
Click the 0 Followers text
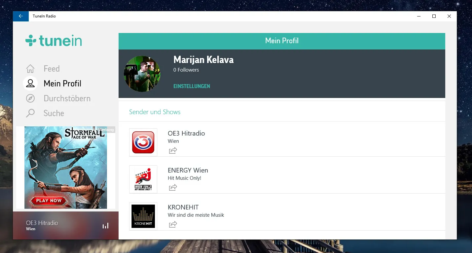tap(186, 70)
